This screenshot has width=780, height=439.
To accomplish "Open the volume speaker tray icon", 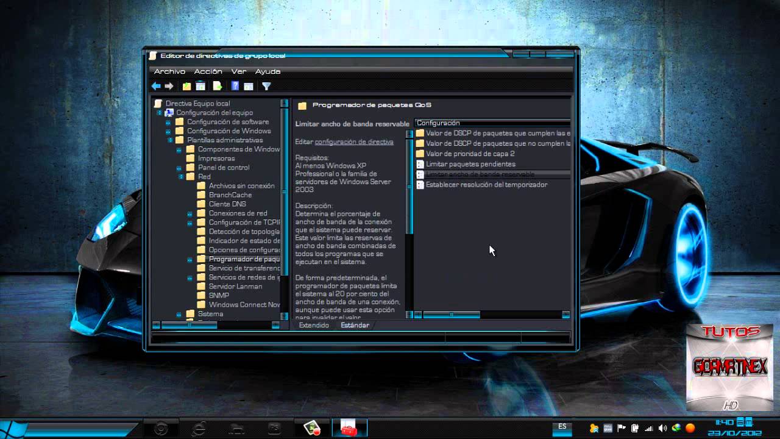I will pyautogui.click(x=663, y=428).
